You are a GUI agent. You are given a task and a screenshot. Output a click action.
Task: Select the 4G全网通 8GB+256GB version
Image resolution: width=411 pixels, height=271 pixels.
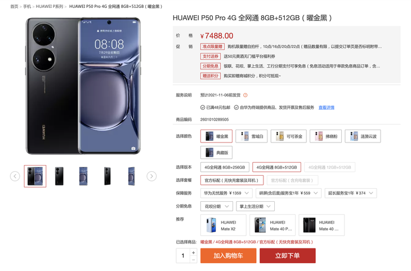pyautogui.click(x=225, y=167)
